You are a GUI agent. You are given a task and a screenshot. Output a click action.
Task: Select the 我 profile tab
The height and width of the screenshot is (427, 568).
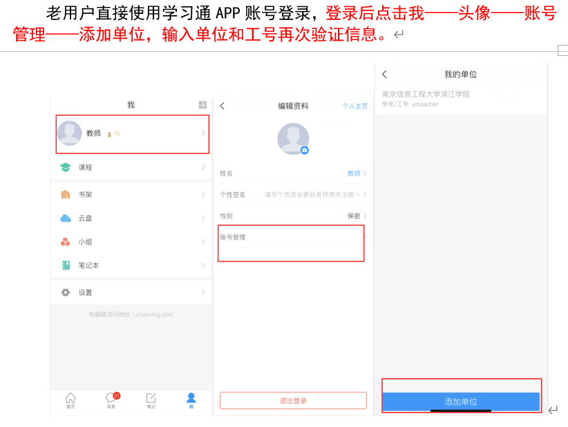[x=191, y=400]
